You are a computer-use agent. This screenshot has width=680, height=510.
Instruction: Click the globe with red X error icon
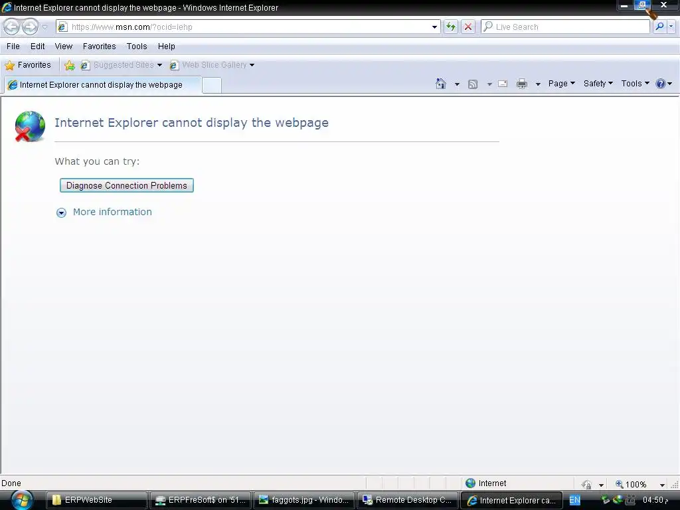coord(29,126)
